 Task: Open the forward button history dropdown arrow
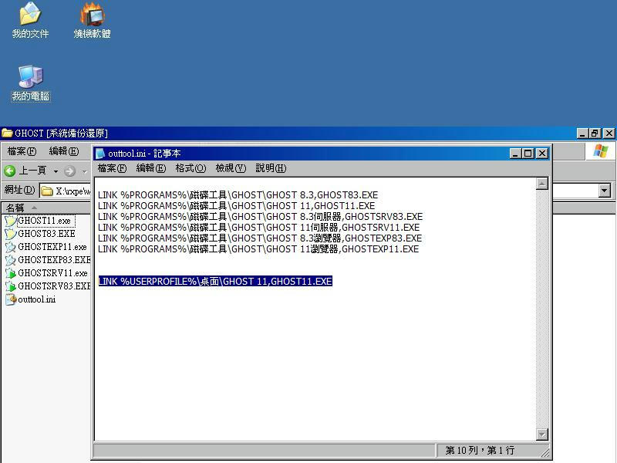pyautogui.click(x=84, y=171)
